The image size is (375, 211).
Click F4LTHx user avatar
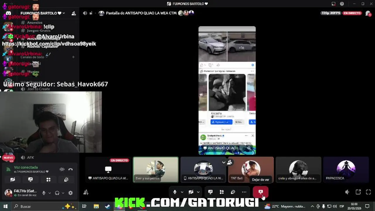(x=8, y=193)
